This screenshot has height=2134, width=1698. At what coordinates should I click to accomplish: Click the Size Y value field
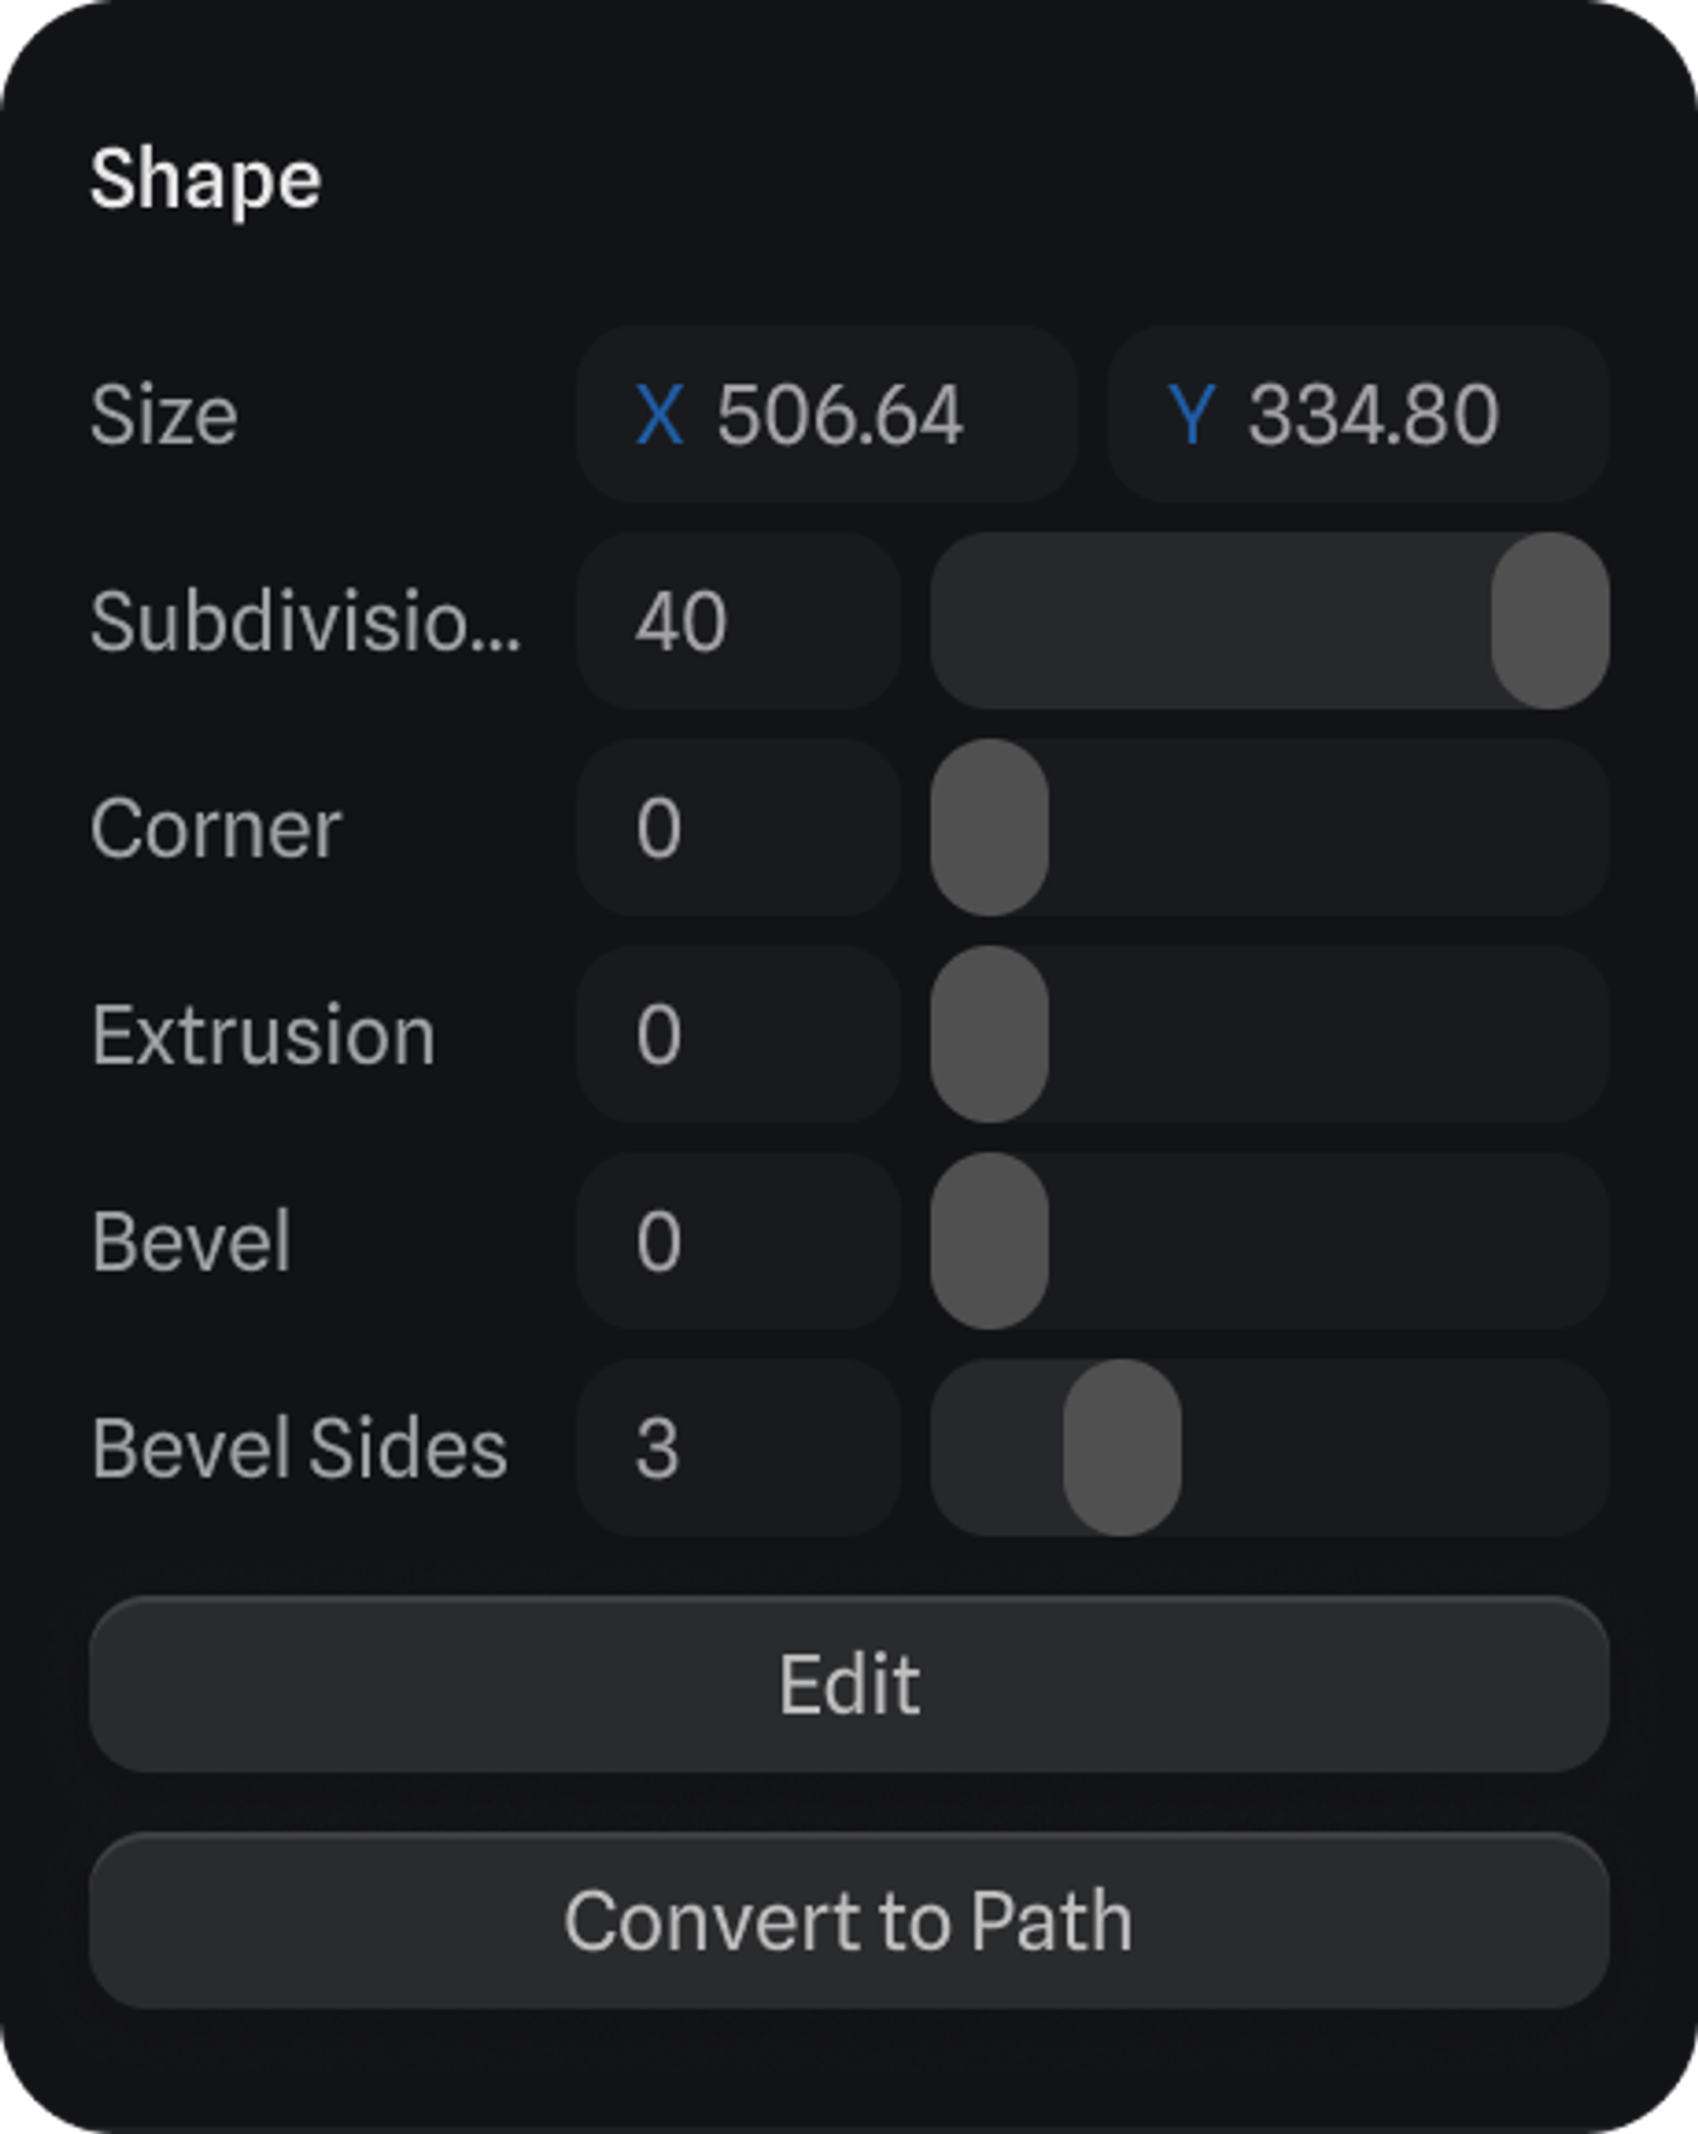pos(1374,414)
